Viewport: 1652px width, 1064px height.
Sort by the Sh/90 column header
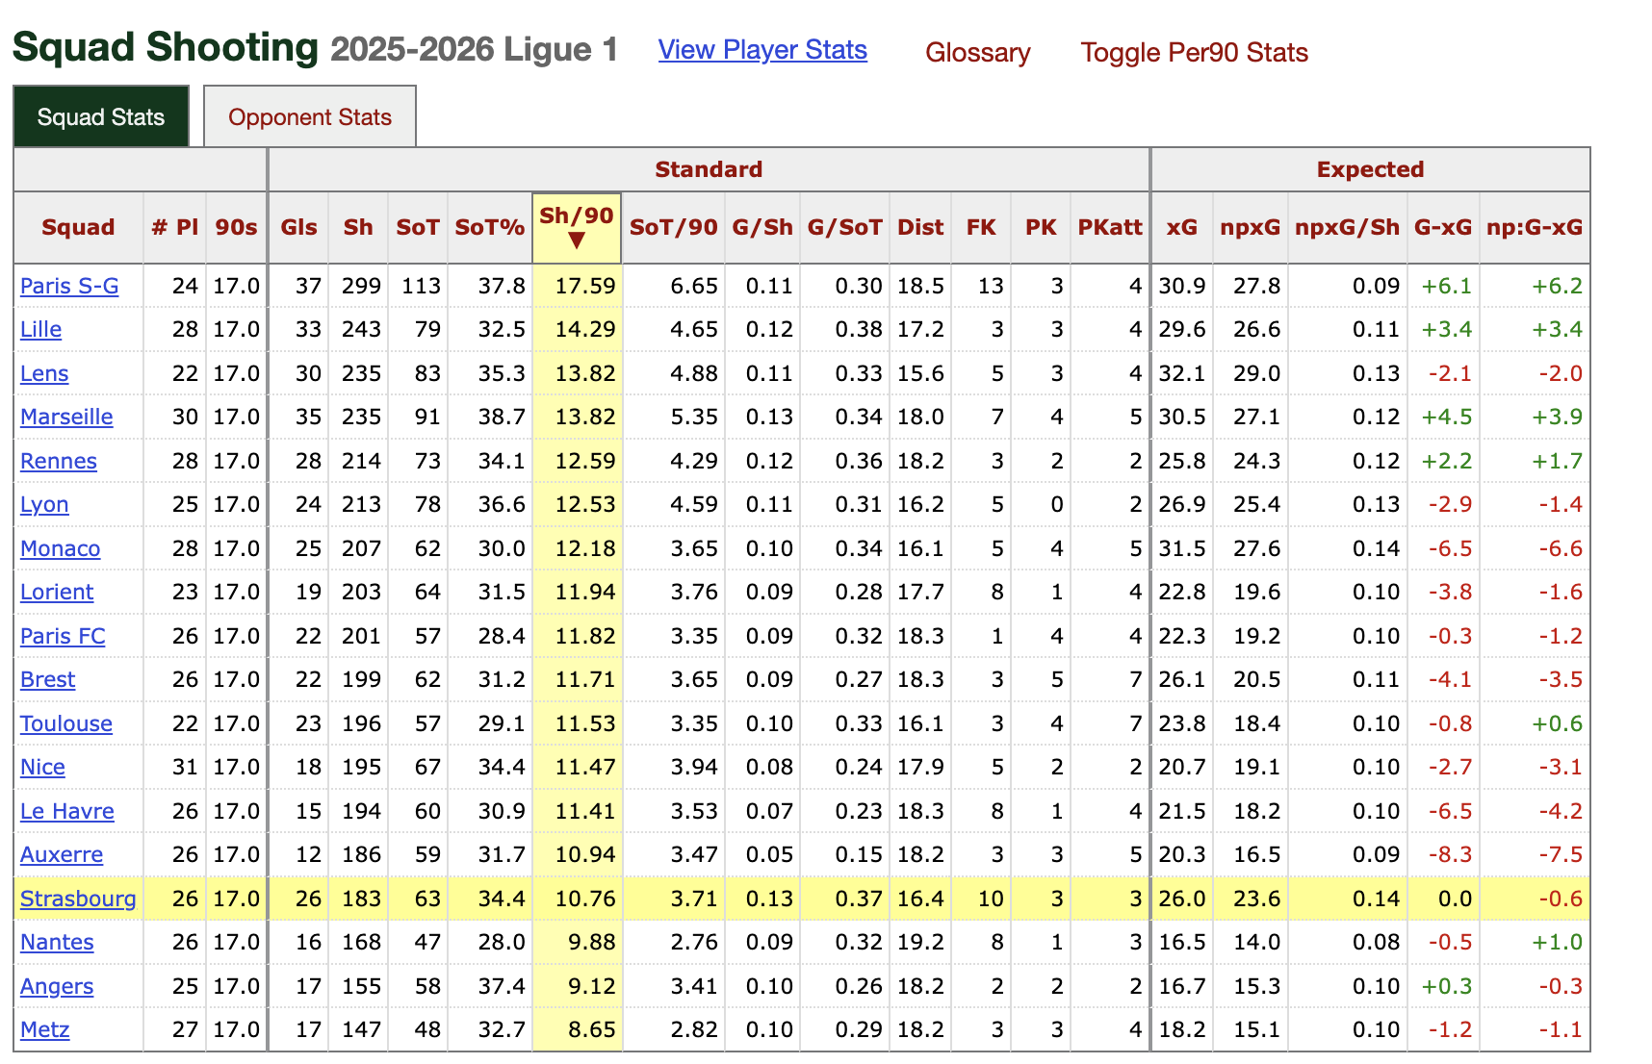pyautogui.click(x=577, y=227)
